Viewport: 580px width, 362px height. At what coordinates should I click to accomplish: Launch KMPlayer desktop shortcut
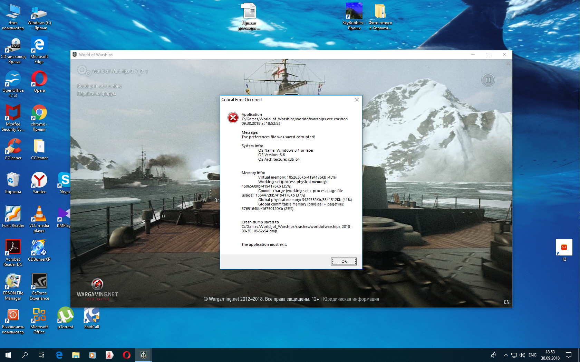(x=64, y=217)
